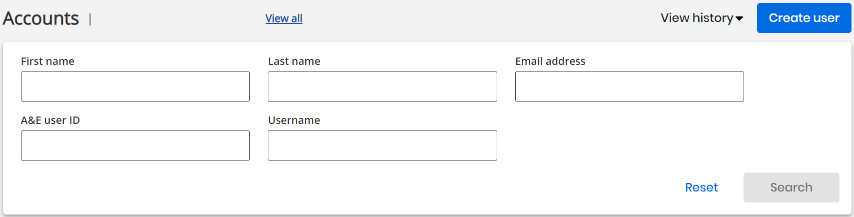Select the Last name text box

[382, 86]
